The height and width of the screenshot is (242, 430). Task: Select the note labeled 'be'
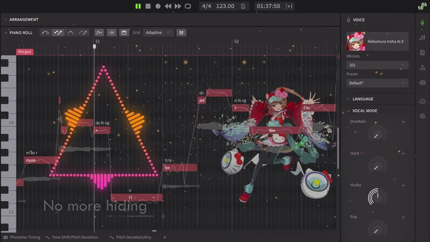tap(180, 168)
